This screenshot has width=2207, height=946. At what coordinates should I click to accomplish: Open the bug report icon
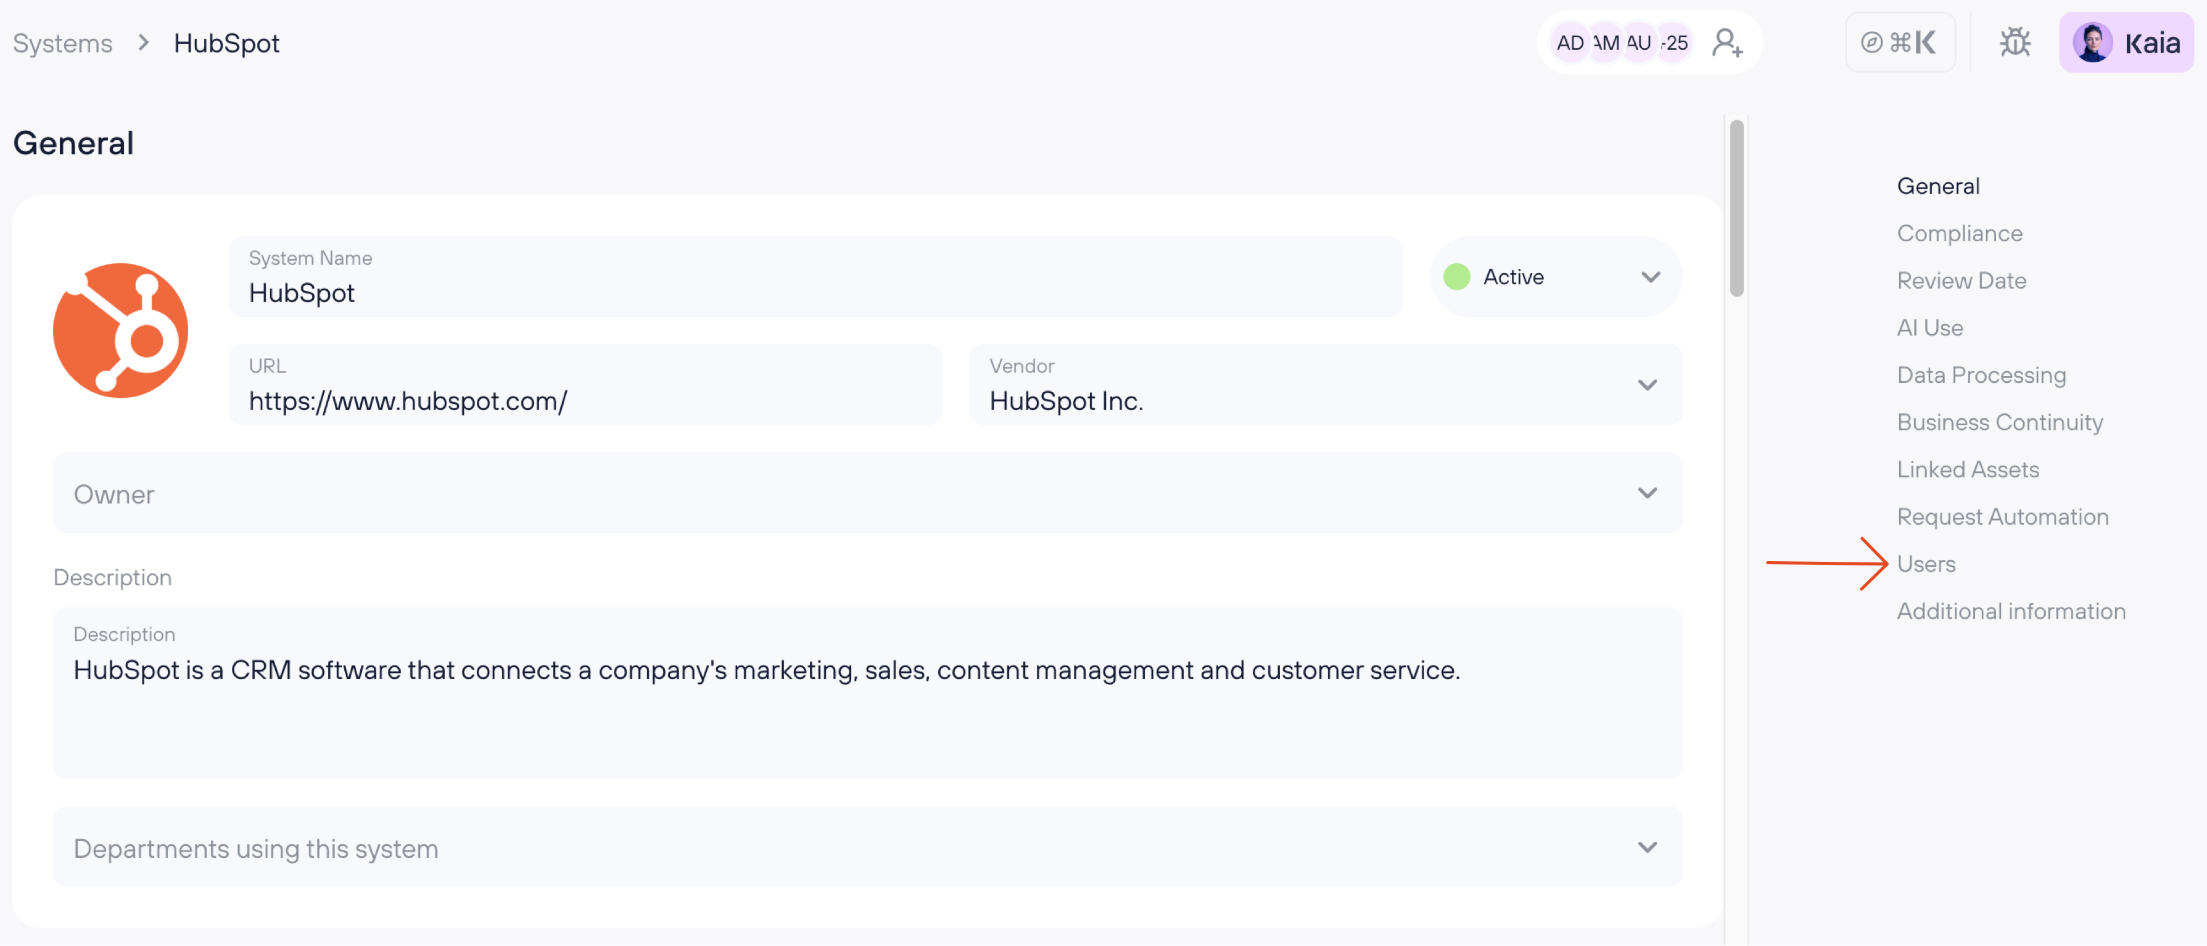[2015, 42]
